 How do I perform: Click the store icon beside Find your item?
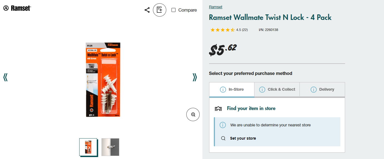[218, 109]
